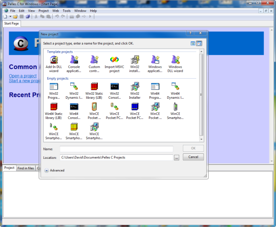Select WinCE Smartphone project with yellow books icon

(x=74, y=131)
